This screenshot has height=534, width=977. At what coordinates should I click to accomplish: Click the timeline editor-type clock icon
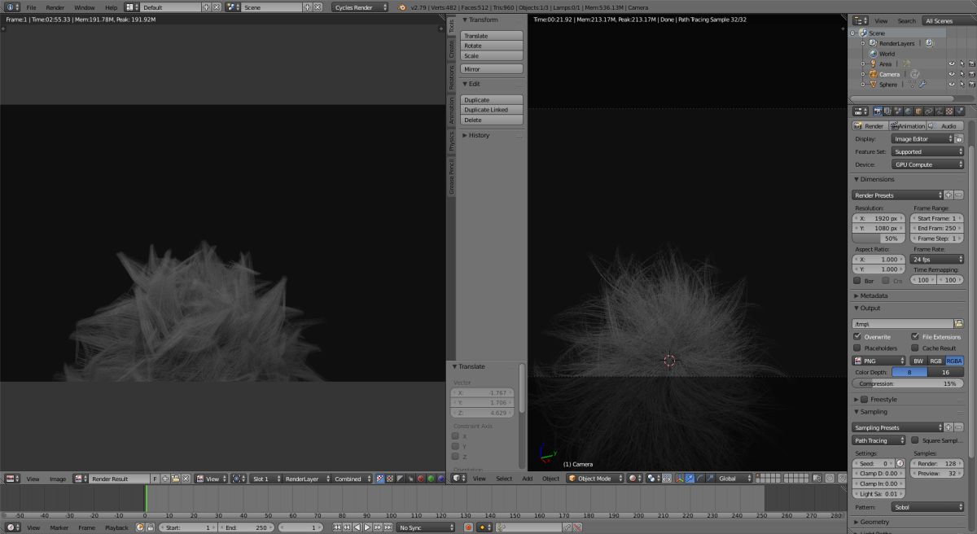12,527
